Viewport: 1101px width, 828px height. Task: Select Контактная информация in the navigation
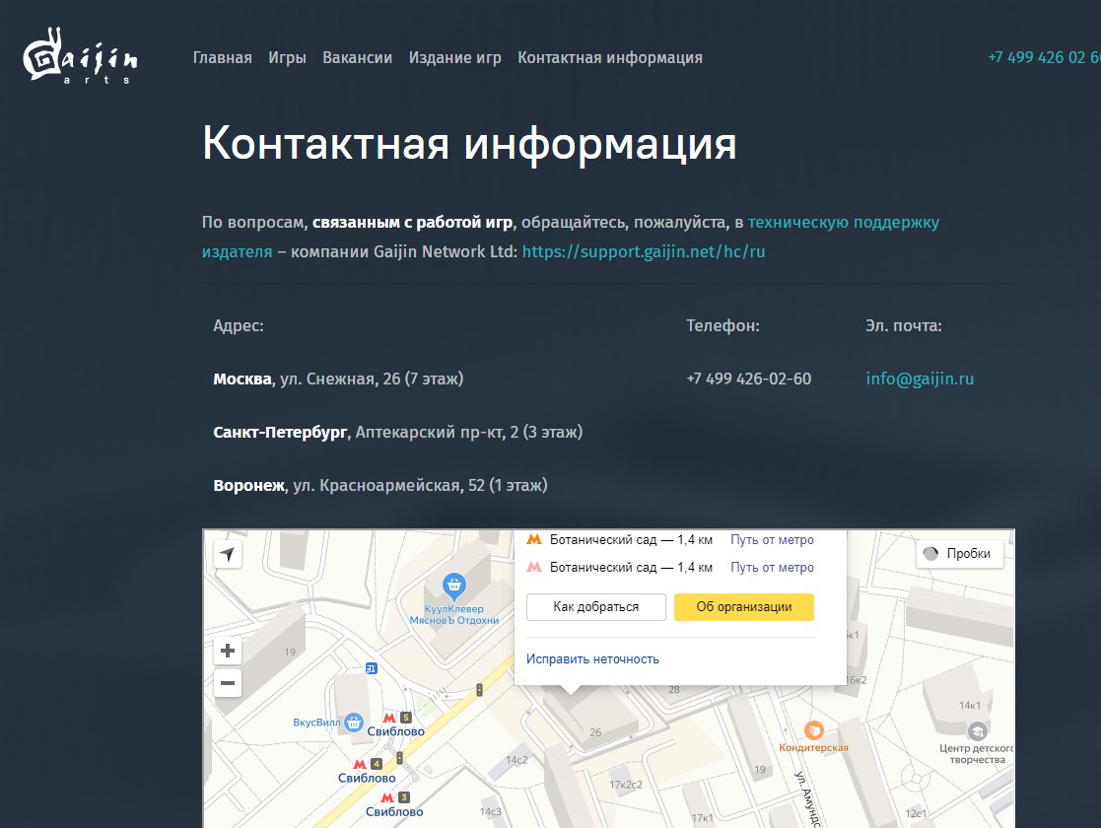click(610, 57)
